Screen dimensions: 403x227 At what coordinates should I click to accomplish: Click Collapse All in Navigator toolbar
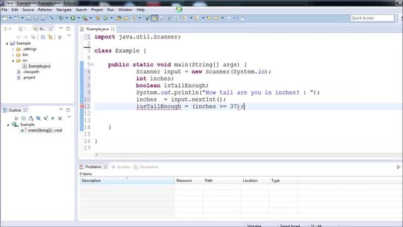coord(43,37)
